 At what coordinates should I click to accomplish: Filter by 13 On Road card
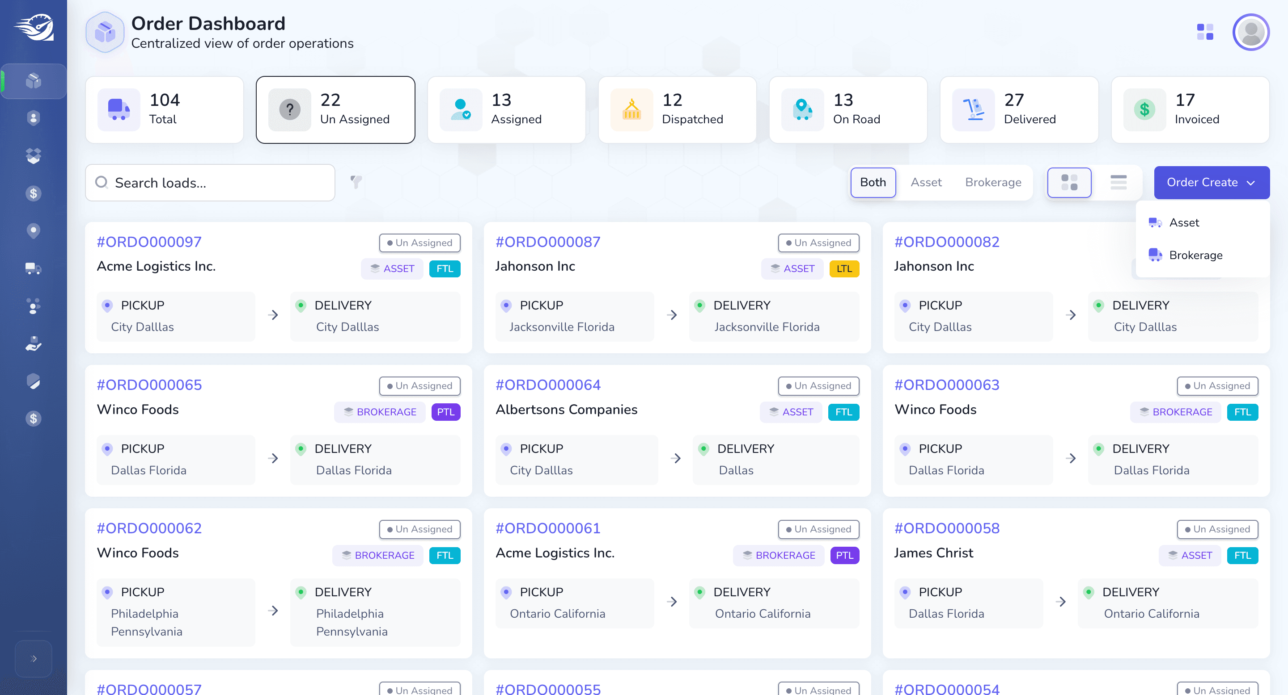pos(848,110)
